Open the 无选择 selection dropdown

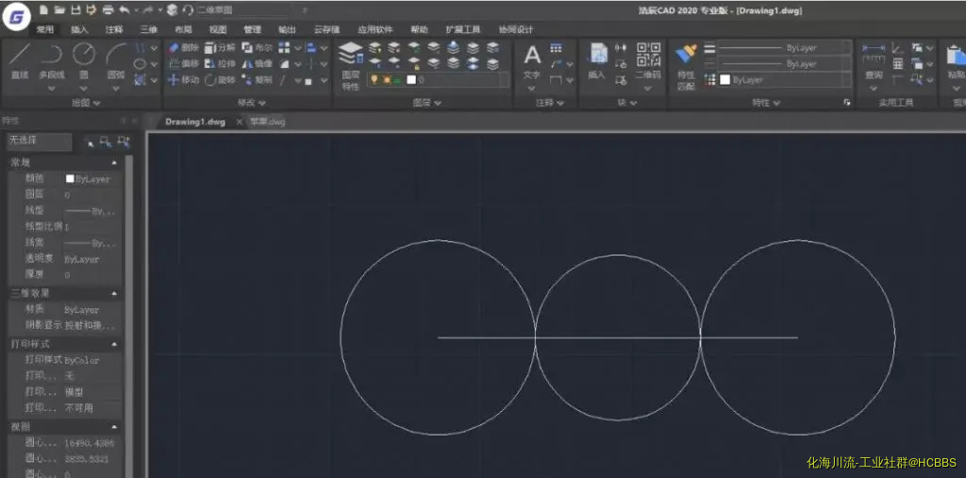(40, 141)
